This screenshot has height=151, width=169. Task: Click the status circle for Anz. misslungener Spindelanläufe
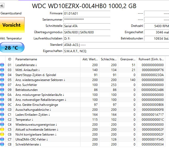[x=2, y=95]
